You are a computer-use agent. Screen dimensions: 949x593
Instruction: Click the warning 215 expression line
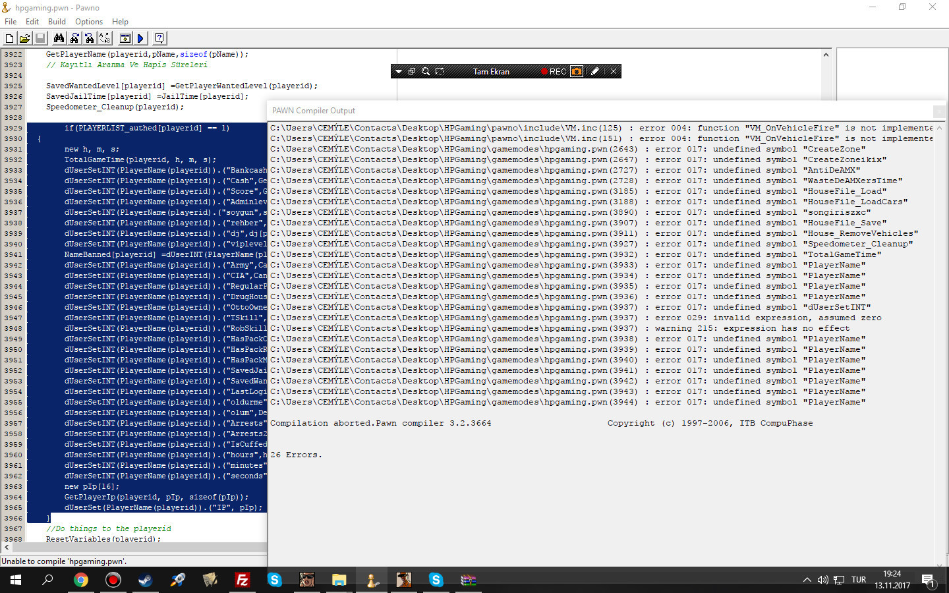pos(560,328)
